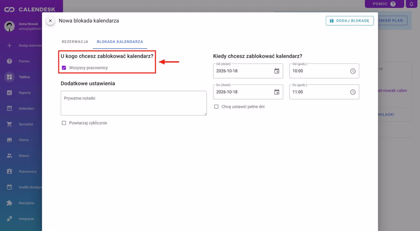Open Kalendarz icon in sidebar
Screen dimensions: 420x231
[9, 108]
